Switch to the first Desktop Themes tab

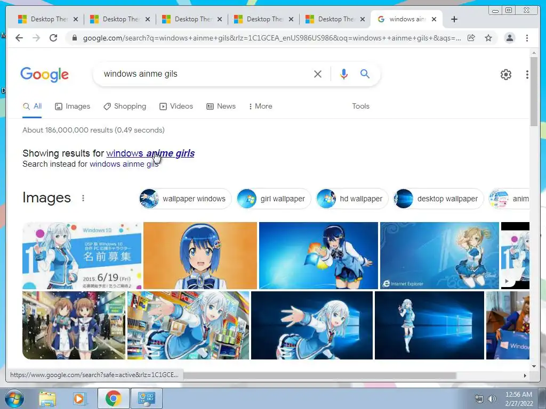47,19
